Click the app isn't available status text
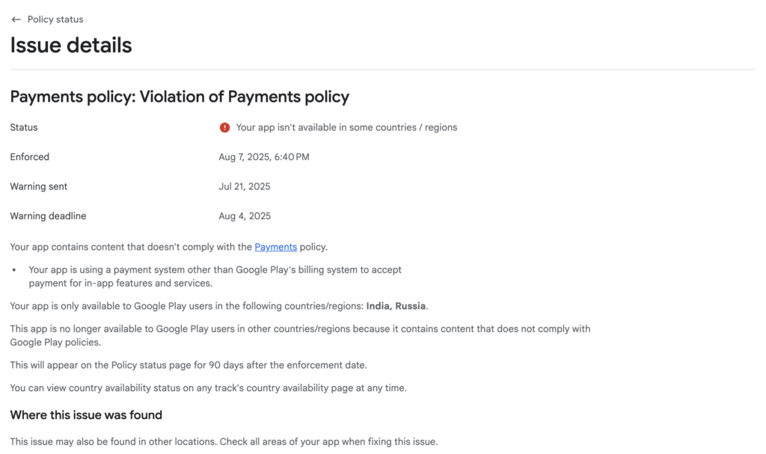766x454 pixels. click(x=346, y=128)
